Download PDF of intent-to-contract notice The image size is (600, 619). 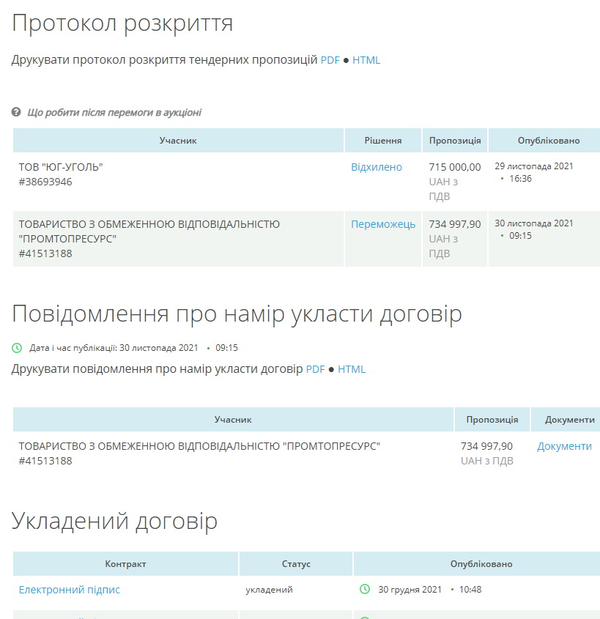[315, 369]
